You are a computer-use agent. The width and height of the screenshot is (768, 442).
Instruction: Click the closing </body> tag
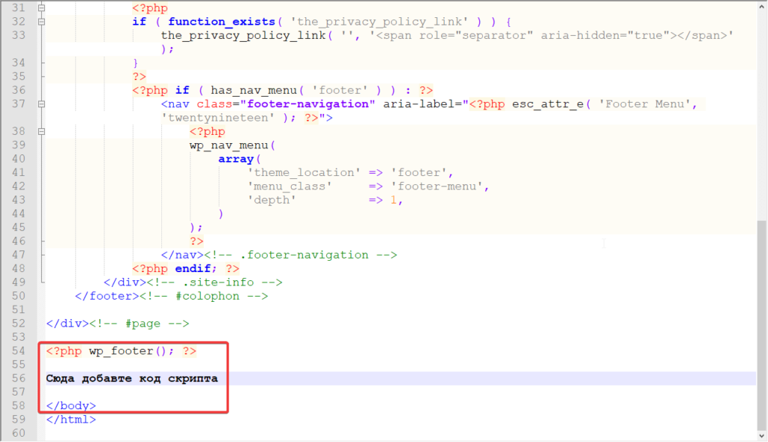coord(71,406)
